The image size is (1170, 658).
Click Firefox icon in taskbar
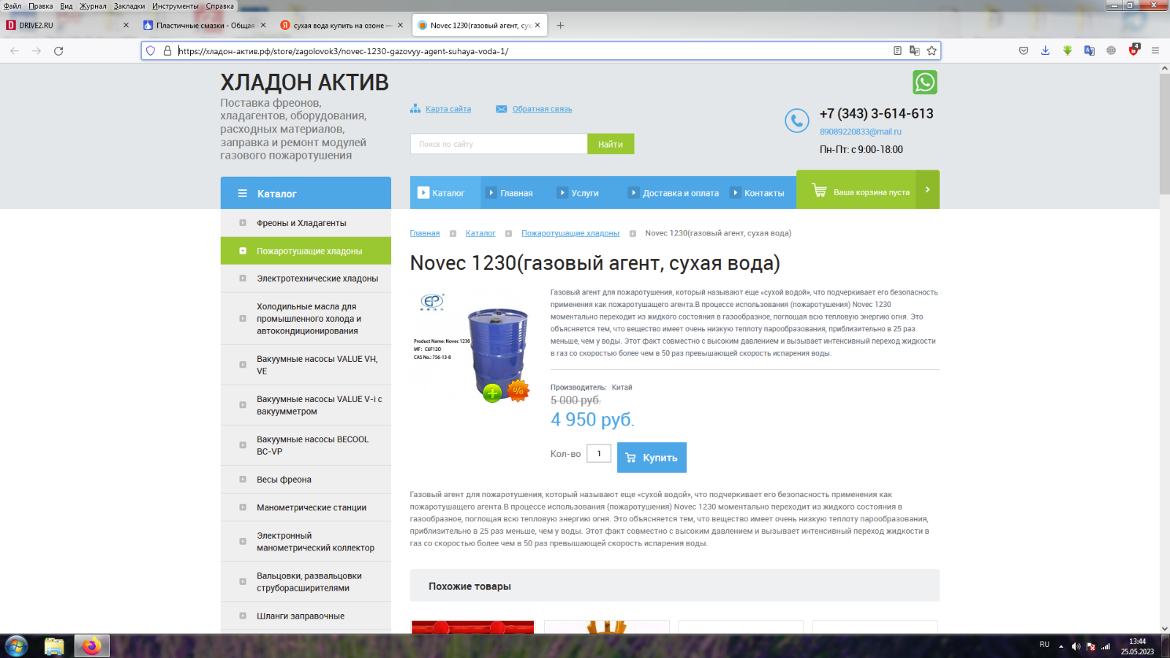pyautogui.click(x=91, y=646)
